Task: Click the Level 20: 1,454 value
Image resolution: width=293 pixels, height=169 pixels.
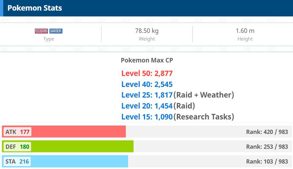Action: click(x=147, y=106)
